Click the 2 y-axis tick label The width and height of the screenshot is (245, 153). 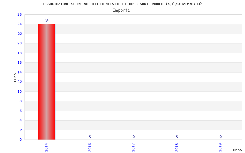(21, 130)
